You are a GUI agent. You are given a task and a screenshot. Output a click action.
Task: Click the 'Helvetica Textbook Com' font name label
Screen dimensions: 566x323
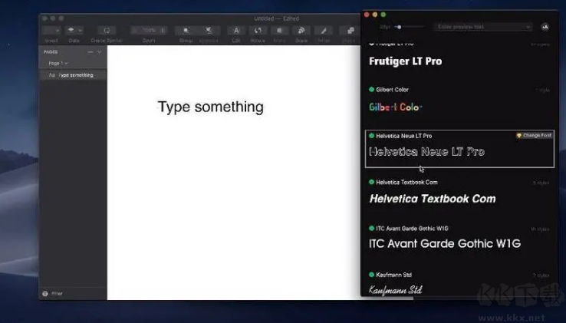tap(406, 183)
